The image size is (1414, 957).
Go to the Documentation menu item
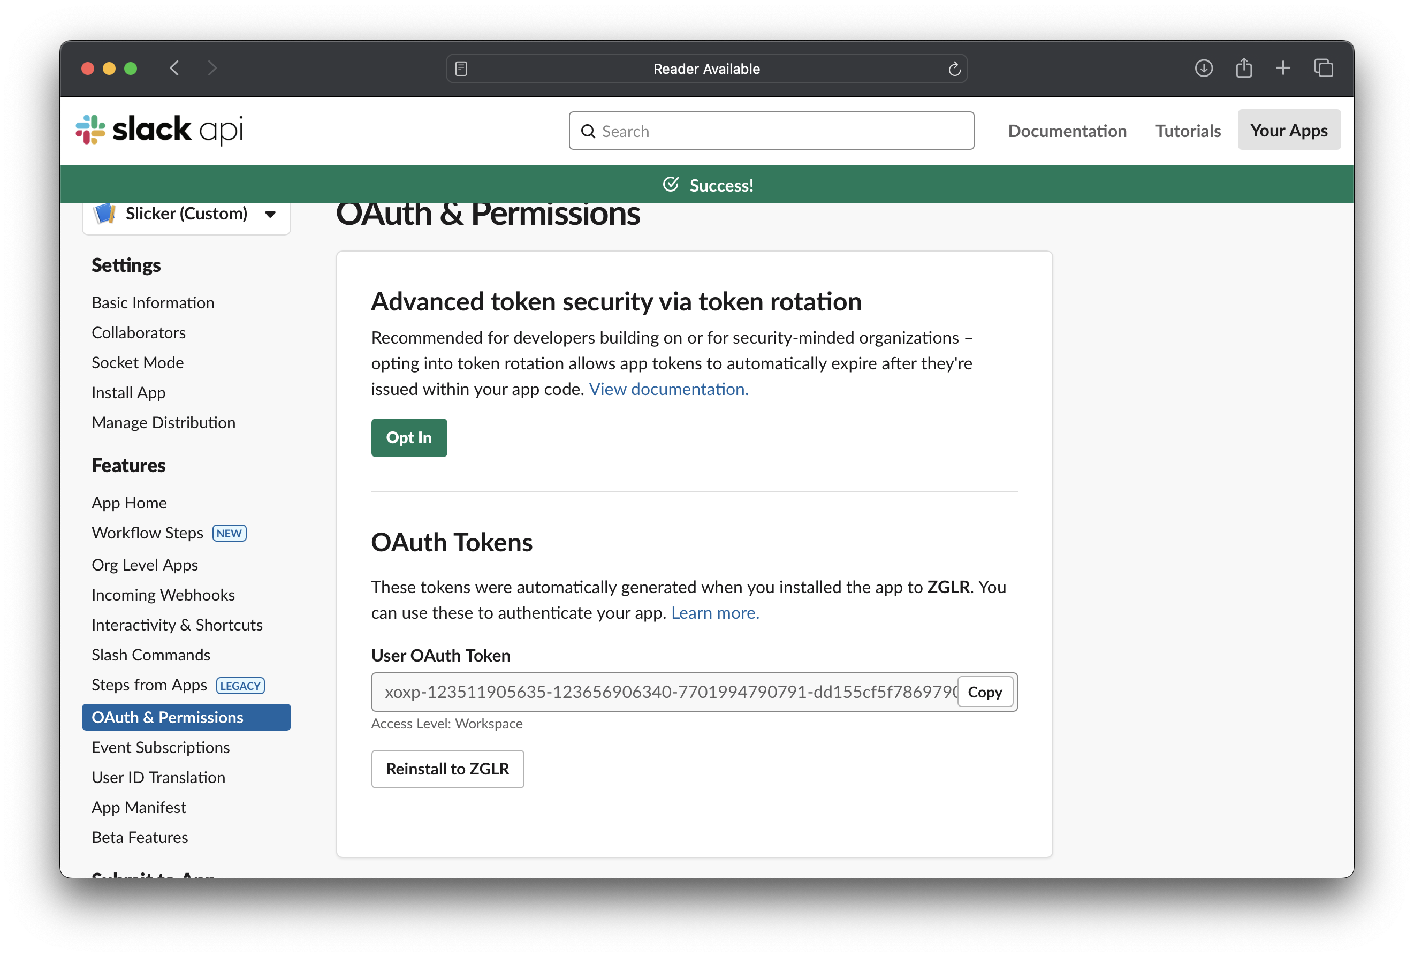click(1067, 131)
